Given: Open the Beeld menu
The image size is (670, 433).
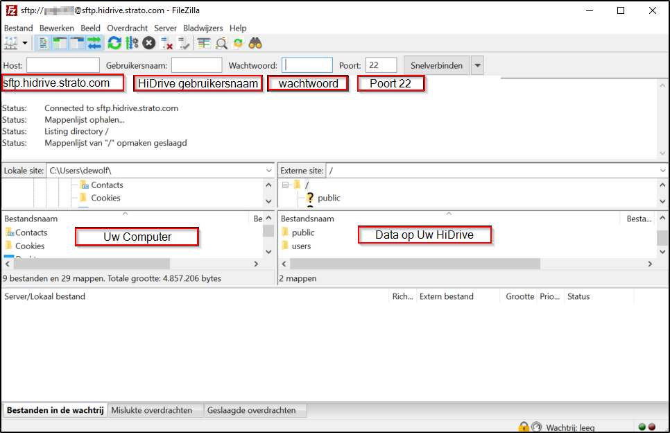Looking at the screenshot, I should pos(91,28).
